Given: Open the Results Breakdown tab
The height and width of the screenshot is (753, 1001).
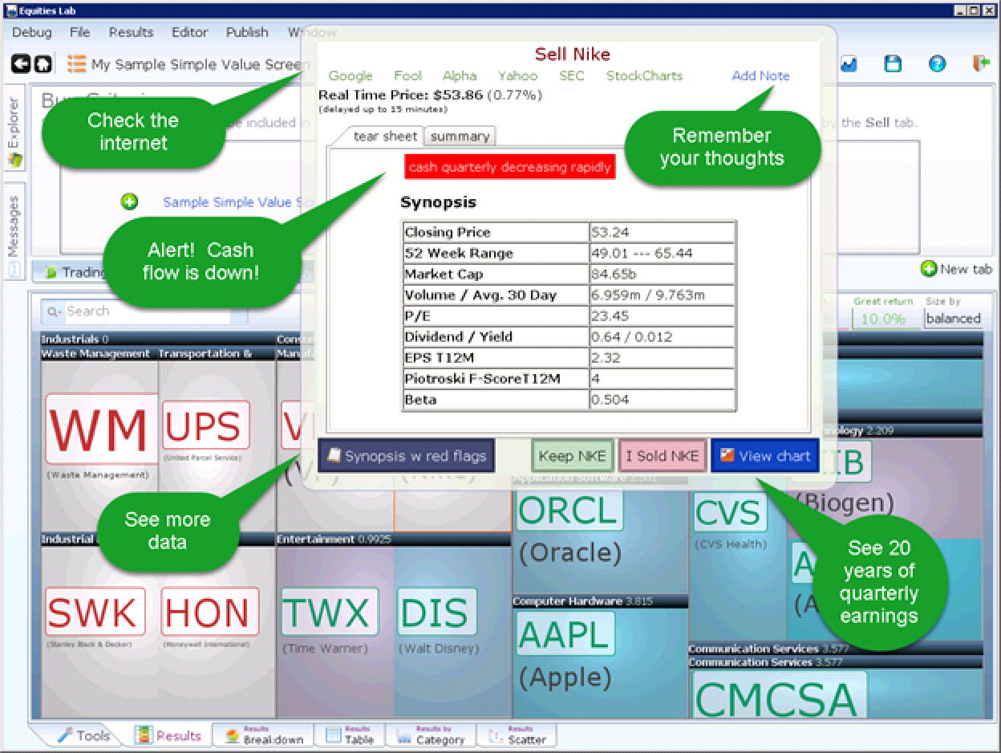Looking at the screenshot, I should [x=264, y=735].
